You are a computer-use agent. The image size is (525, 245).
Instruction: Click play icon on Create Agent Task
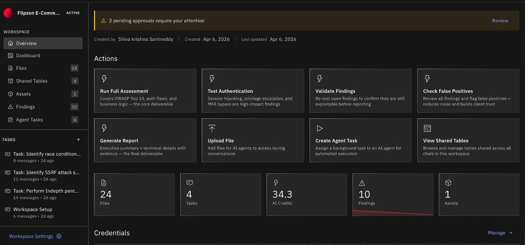tap(319, 128)
